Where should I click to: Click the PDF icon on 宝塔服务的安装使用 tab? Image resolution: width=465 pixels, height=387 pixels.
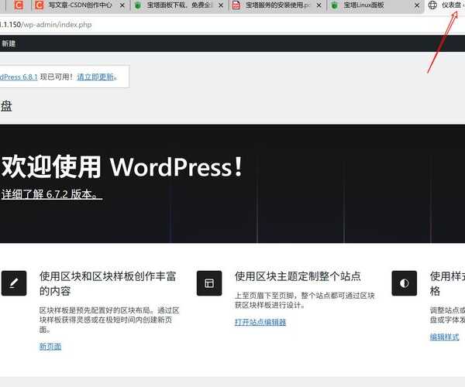[x=236, y=5]
